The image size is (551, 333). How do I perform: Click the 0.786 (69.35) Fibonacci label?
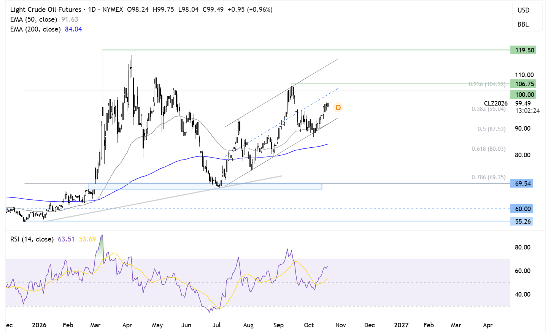click(x=489, y=177)
